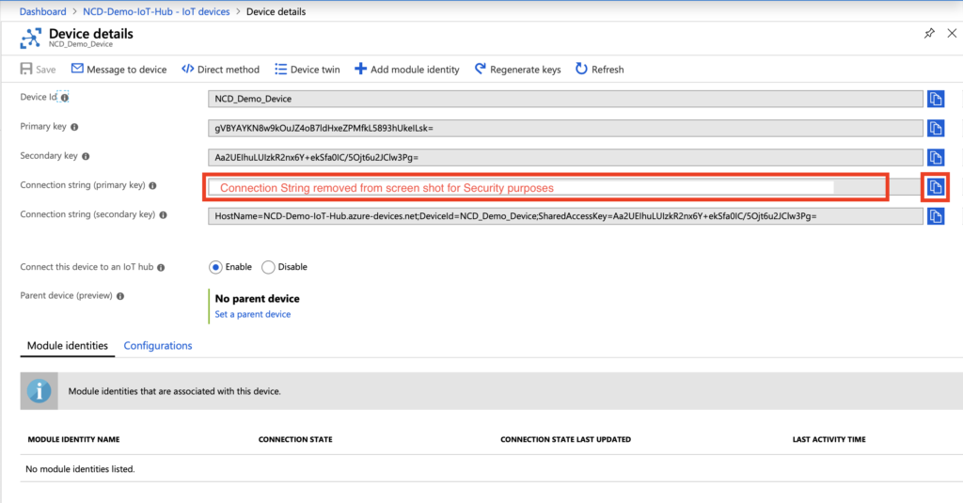Click the 'No parent device' text

[x=258, y=299]
